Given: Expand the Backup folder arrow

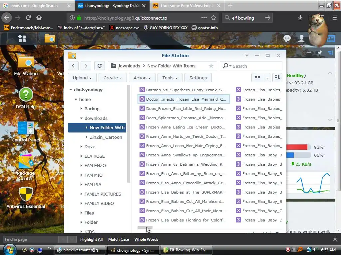Looking at the screenshot, I should [81, 109].
